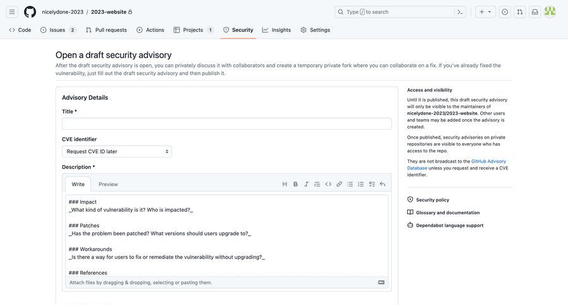This screenshot has width=568, height=305.
Task: Insert a numbered list
Action: [361, 184]
